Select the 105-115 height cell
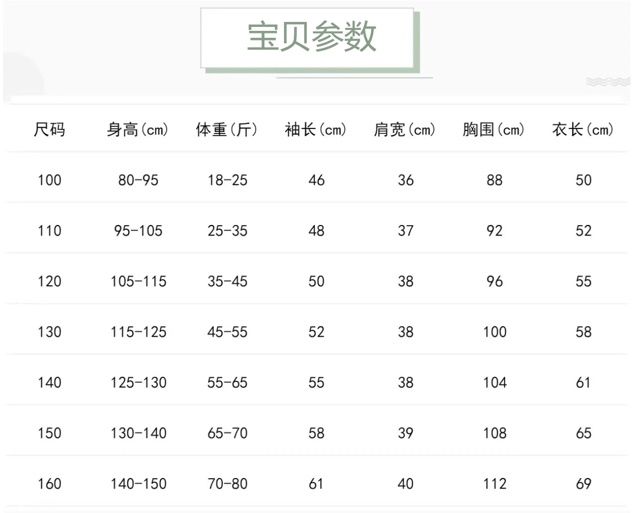635x513 pixels. click(x=138, y=281)
